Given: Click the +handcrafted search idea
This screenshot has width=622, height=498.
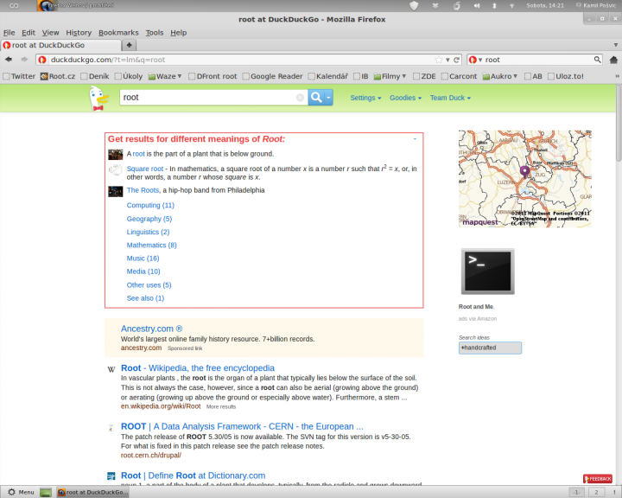Looking at the screenshot, I should pyautogui.click(x=490, y=348).
